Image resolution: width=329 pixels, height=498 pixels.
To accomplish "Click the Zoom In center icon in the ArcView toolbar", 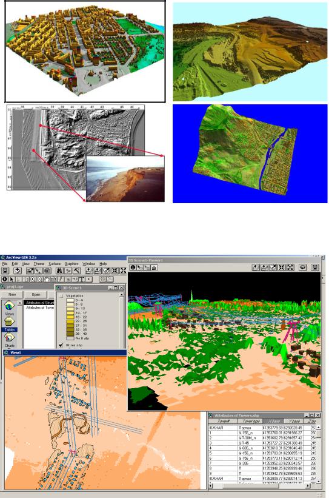I will pyautogui.click(x=115, y=271).
